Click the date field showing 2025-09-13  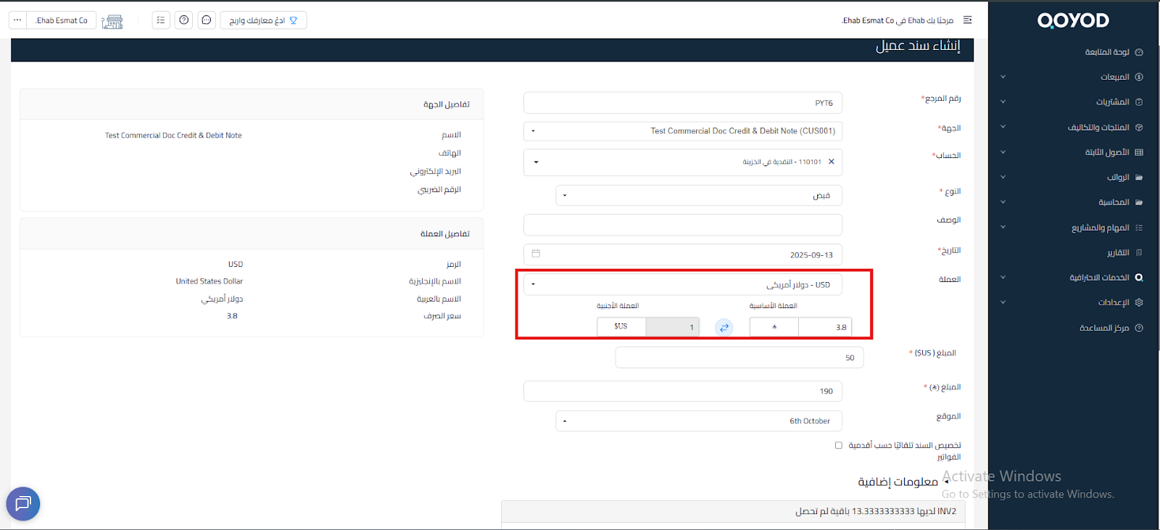coord(683,254)
